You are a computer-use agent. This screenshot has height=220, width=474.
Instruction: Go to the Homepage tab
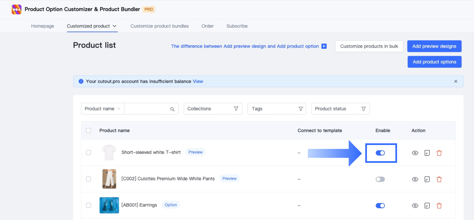43,26
